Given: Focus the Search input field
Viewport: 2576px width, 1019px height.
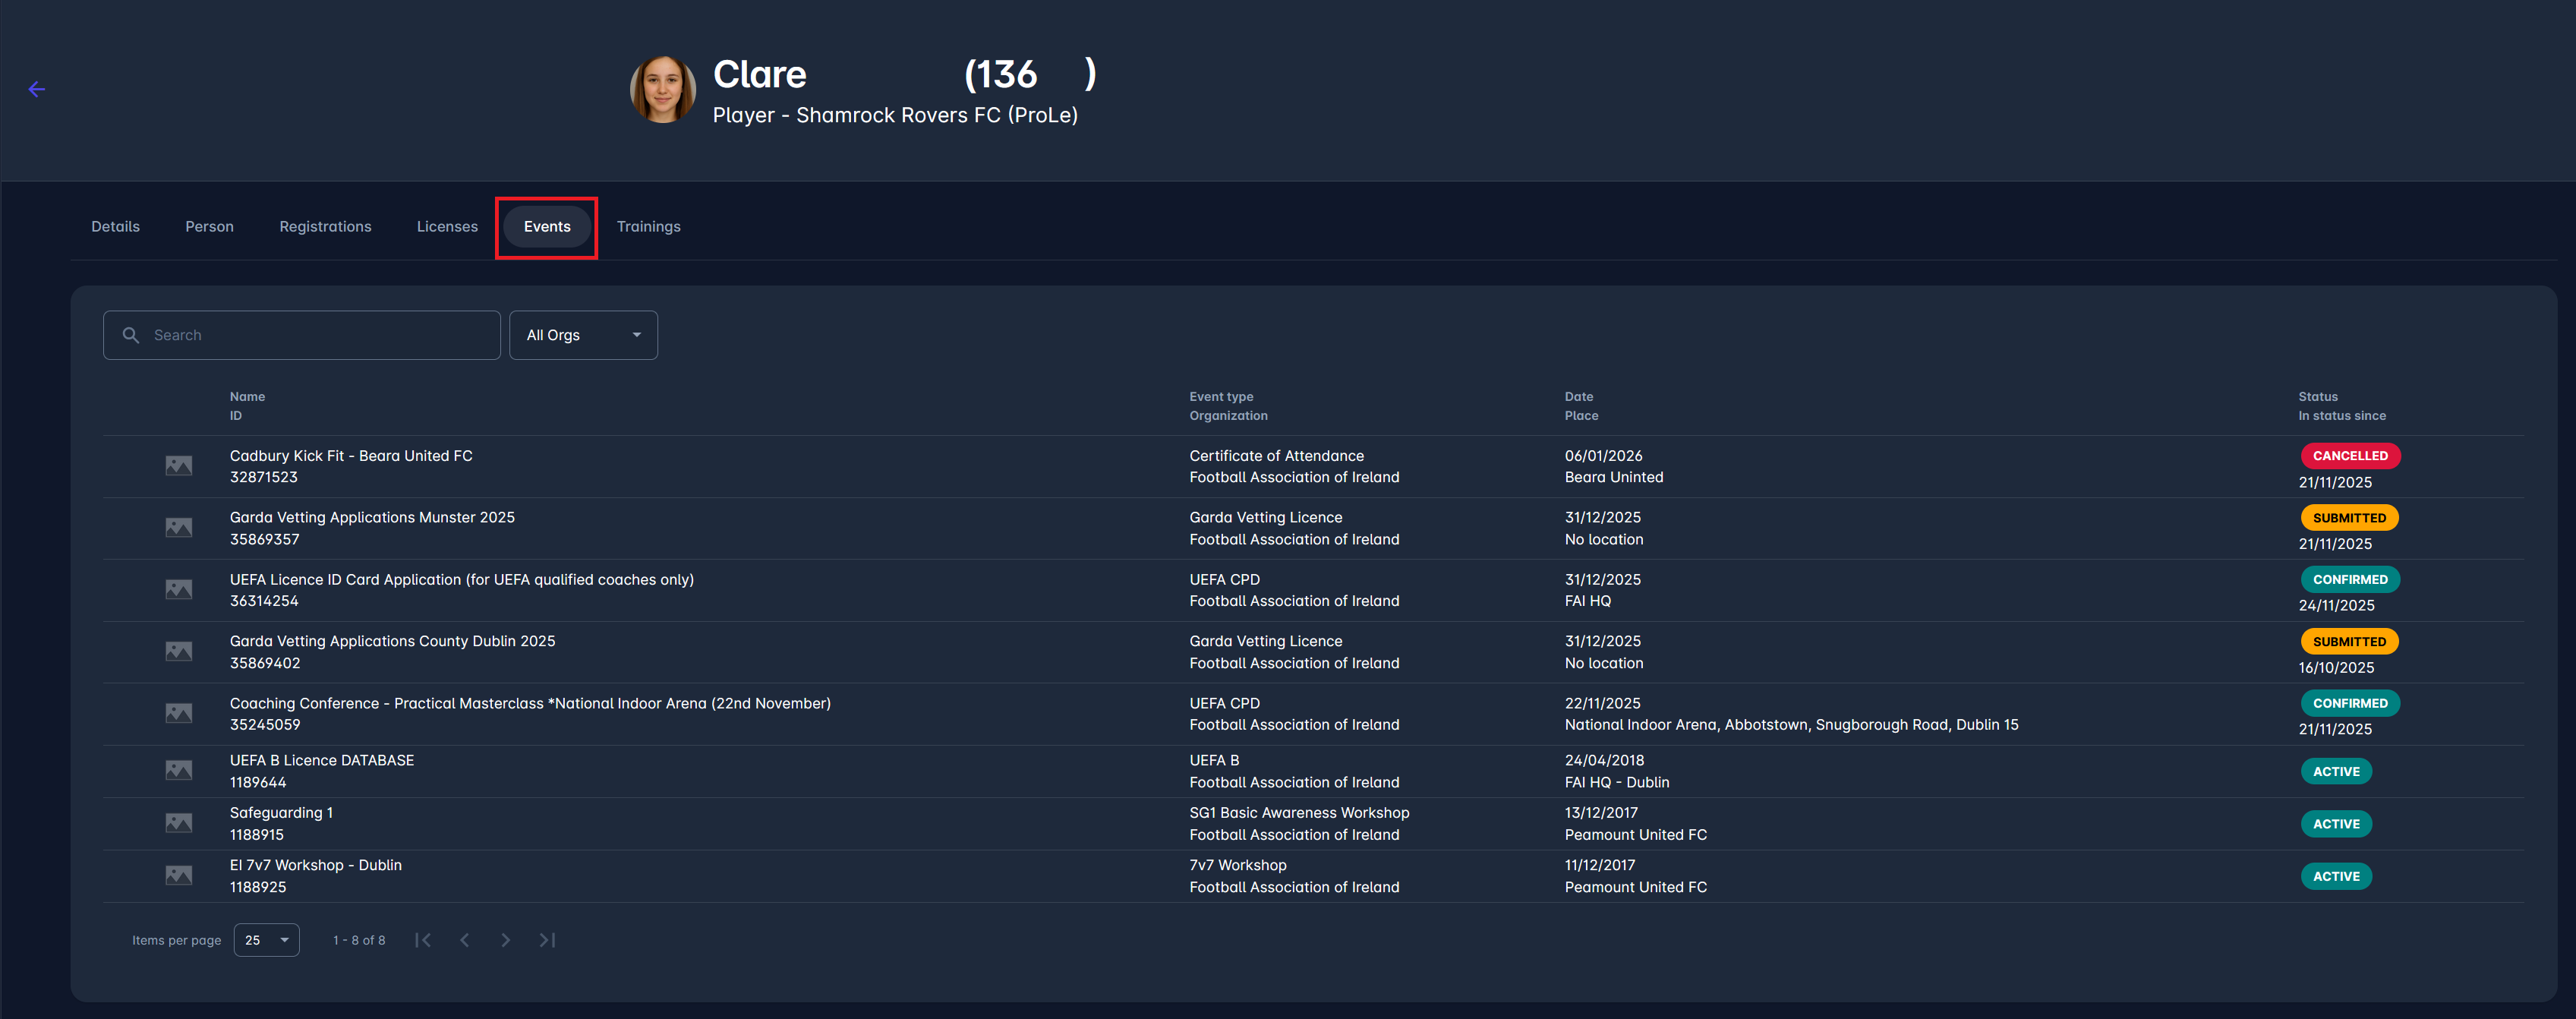Looking at the screenshot, I should coord(320,335).
